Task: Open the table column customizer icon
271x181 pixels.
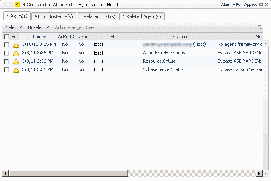Action: click(260, 27)
